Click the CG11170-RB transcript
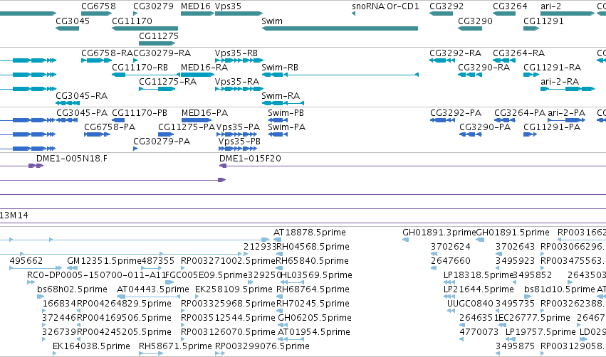Image resolution: width=606 pixels, height=357 pixels. click(146, 75)
